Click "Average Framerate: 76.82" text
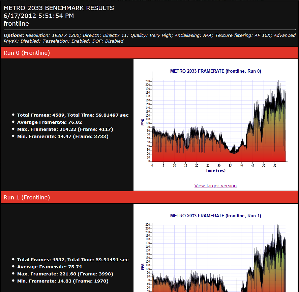299x292 pixels. 50,122
